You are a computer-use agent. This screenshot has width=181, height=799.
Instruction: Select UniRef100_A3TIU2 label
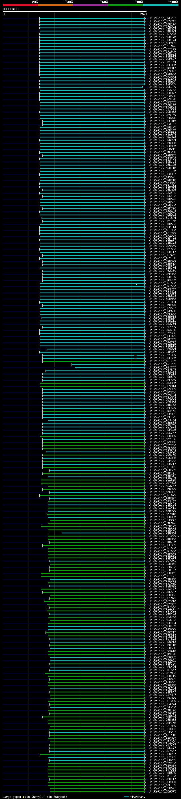(162, 776)
